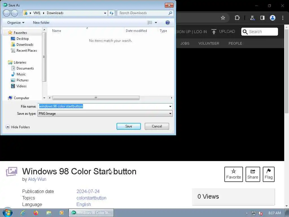The image size is (289, 217).
Task: Toggle Chrome side panel icon
Action: click(262, 18)
